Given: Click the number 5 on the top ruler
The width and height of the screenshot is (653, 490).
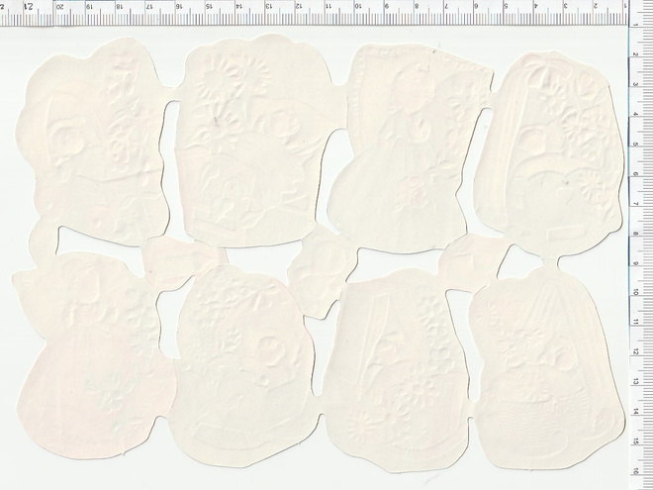Looking at the screenshot, I should (x=506, y=7).
